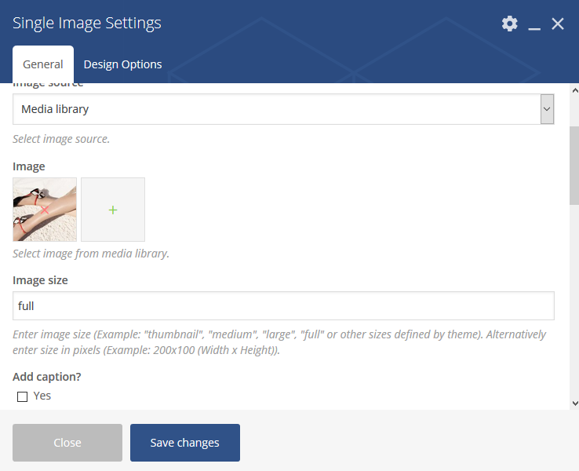
Task: Click the 'Image' field label
Action: [x=29, y=166]
